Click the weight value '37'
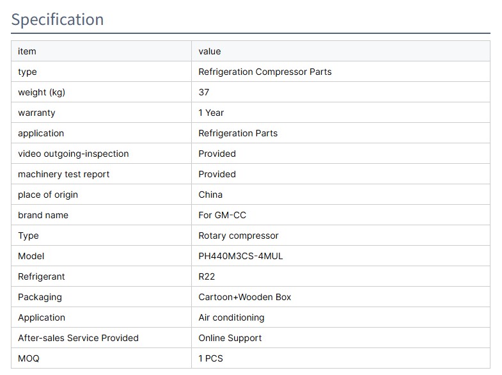Screen dimensions: 502x375 click(x=204, y=92)
